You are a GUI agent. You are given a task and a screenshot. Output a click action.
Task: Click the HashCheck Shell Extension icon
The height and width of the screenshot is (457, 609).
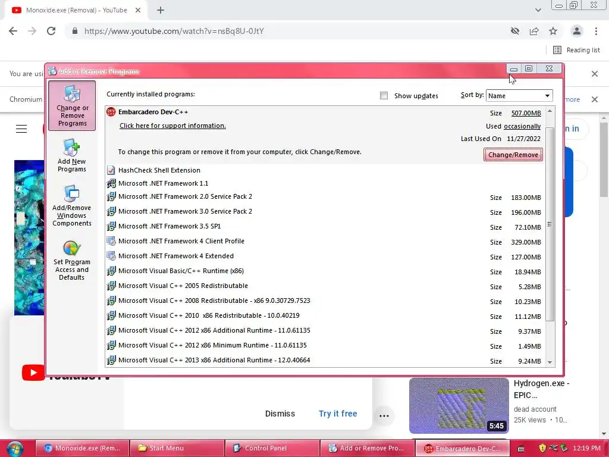pyautogui.click(x=111, y=170)
